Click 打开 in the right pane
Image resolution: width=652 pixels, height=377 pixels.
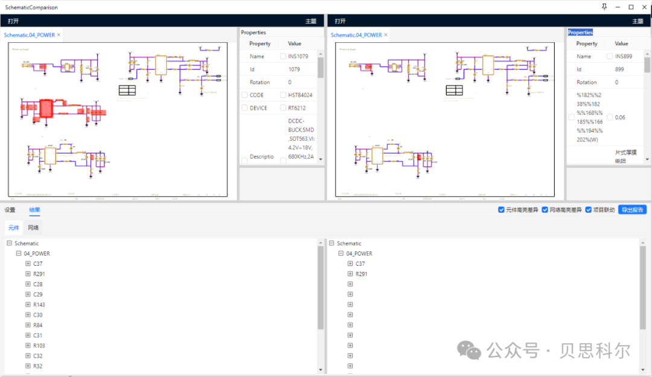pos(340,21)
